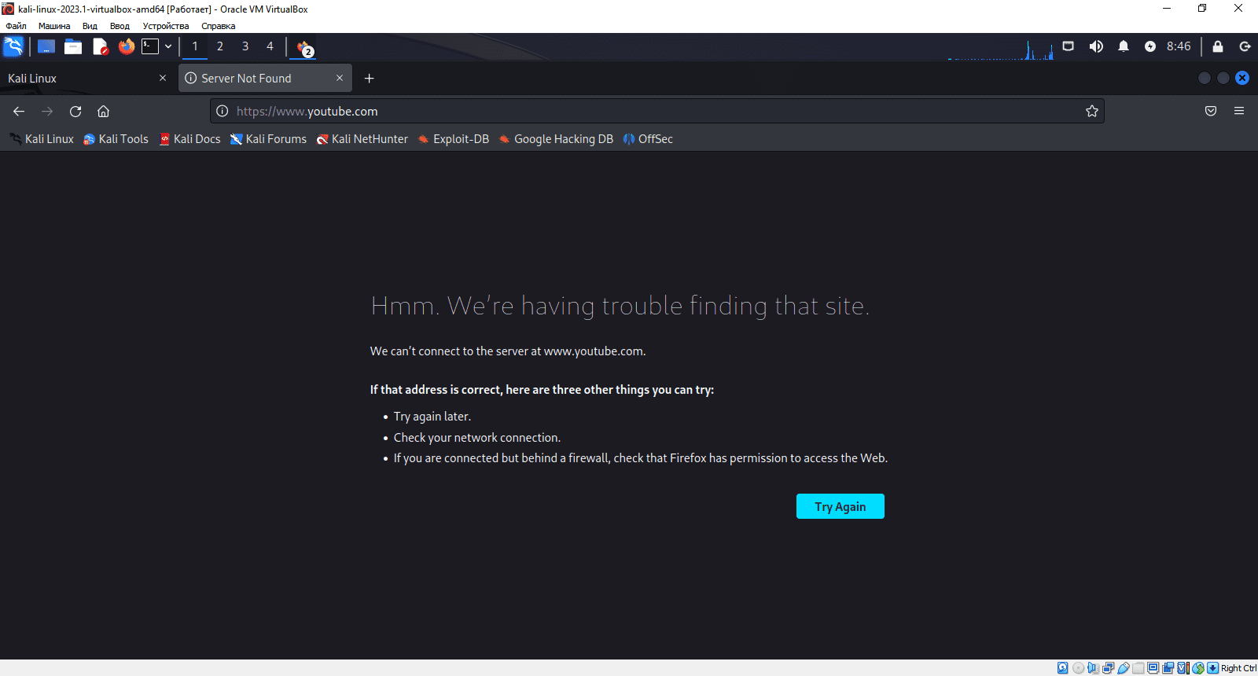Open a new tab with plus button
Viewport: 1258px width, 676px height.
(x=370, y=78)
